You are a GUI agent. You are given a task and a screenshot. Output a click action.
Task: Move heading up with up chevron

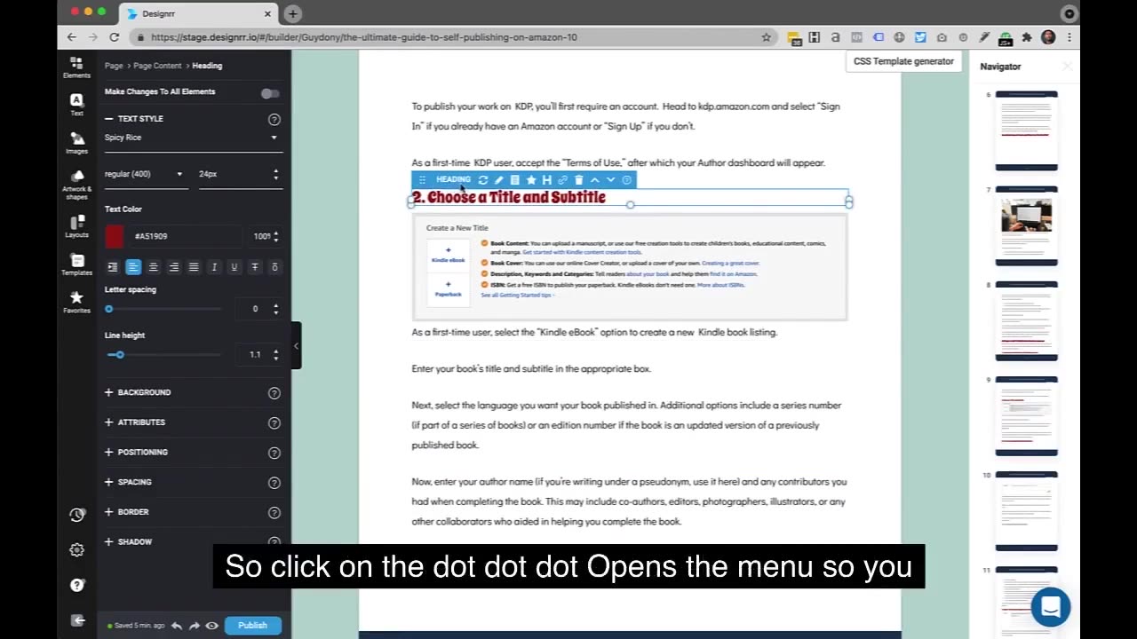[x=594, y=180]
